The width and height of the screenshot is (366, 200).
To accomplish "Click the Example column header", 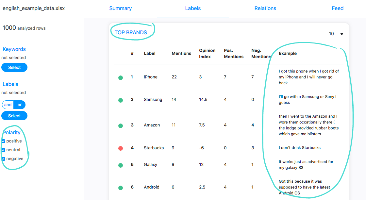I will click(288, 54).
